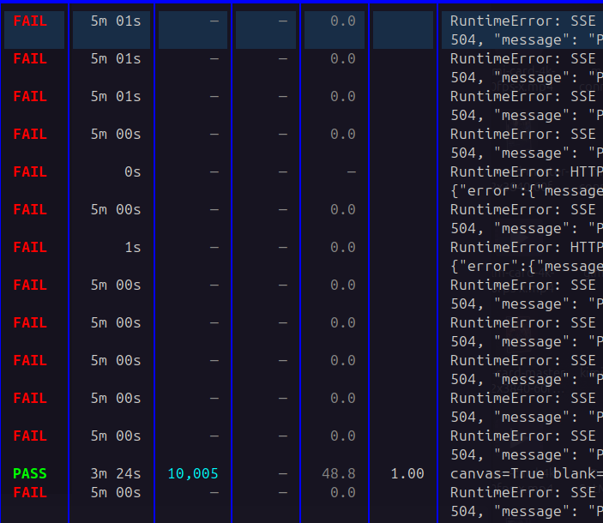Click FAIL status in row below PASS
Screen dimensions: 603x523
(x=30, y=492)
